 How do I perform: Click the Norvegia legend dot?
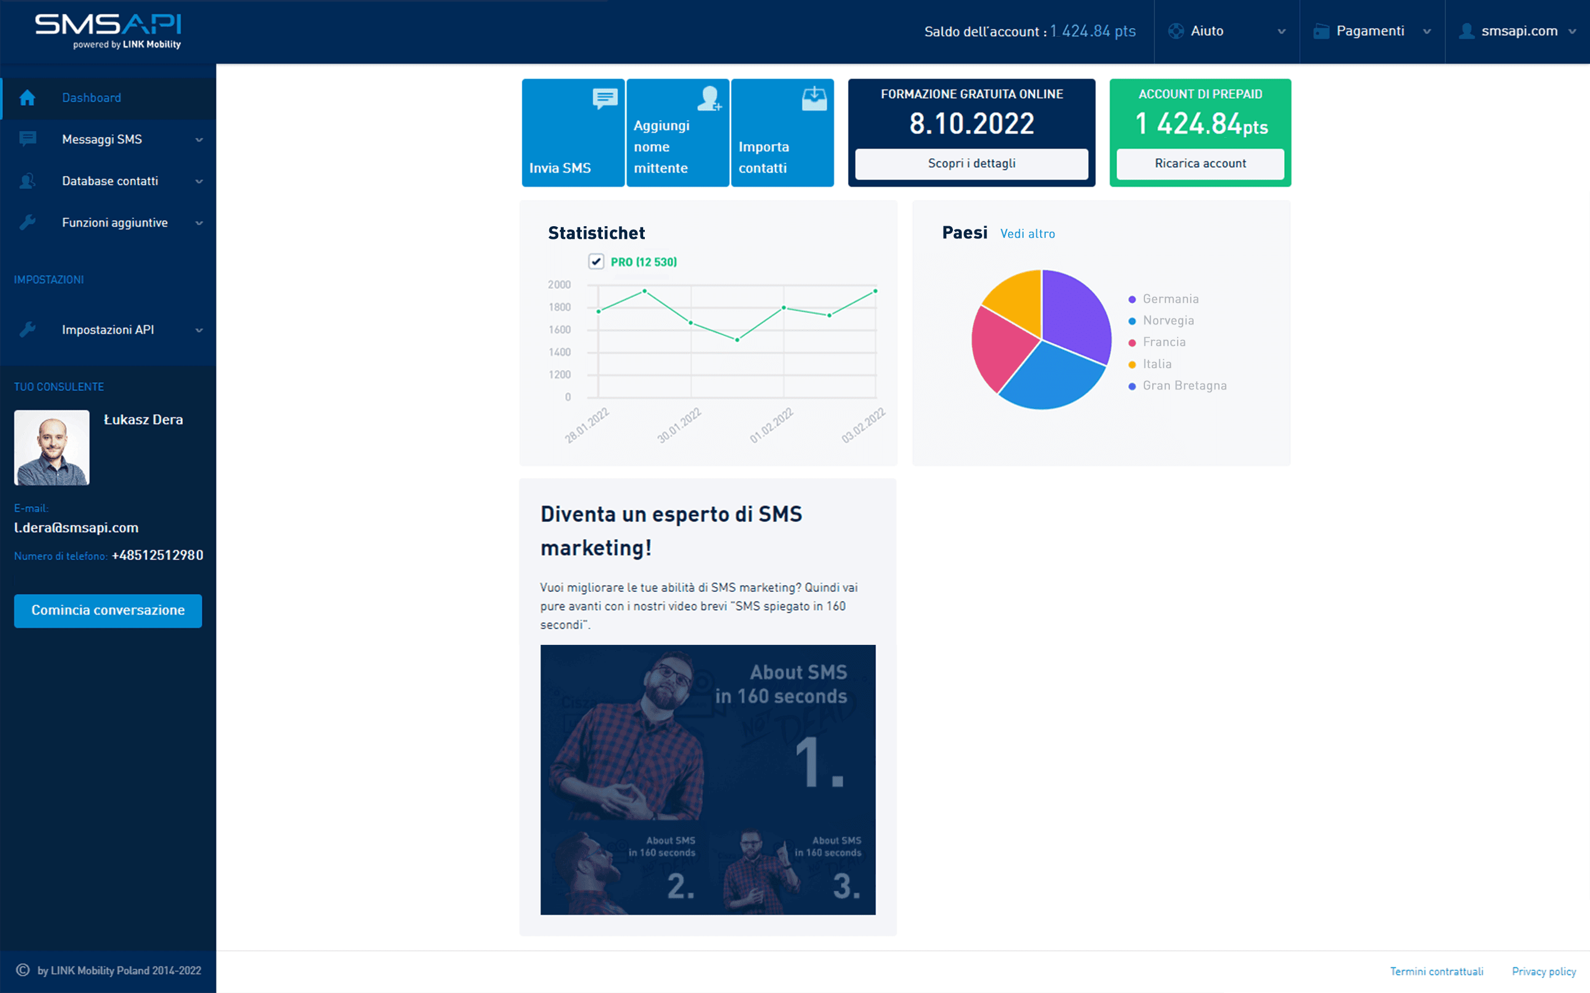click(1132, 321)
